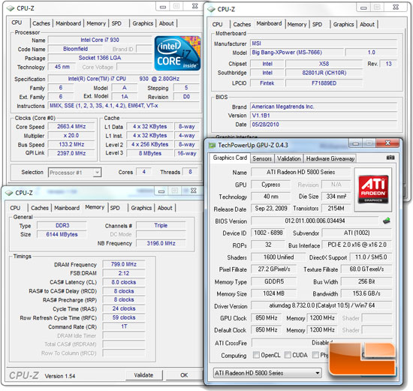Click the Southbridge 82801JR (ICH10R) value
Image resolution: width=413 pixels, height=391 pixels.
click(x=324, y=73)
